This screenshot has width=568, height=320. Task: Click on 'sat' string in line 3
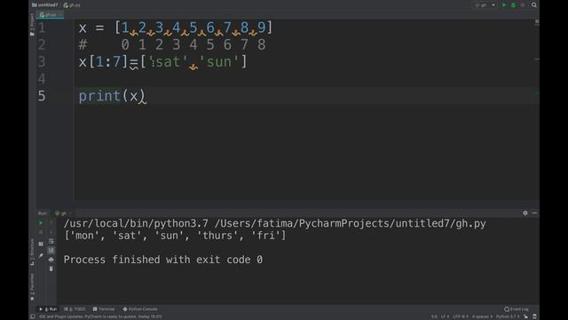click(168, 61)
